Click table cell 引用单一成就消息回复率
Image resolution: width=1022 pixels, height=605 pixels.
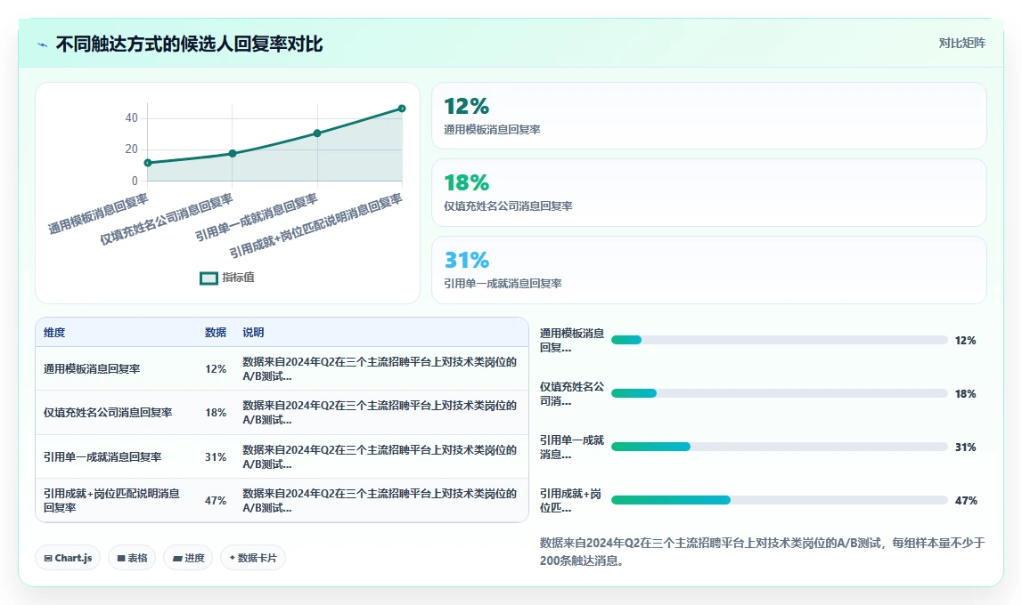(x=102, y=456)
